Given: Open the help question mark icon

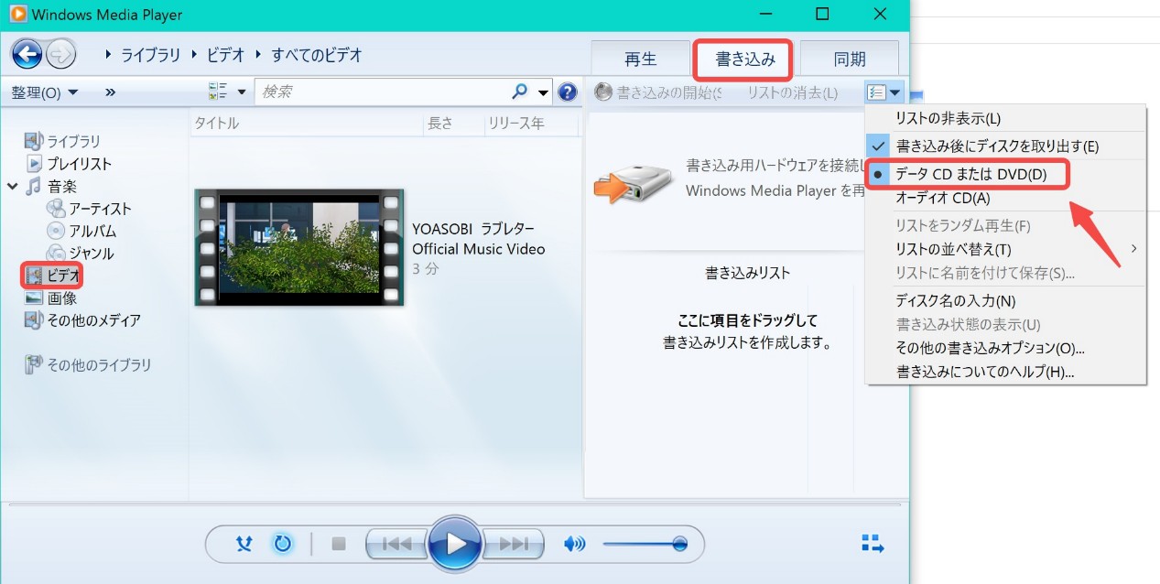Looking at the screenshot, I should pyautogui.click(x=568, y=92).
